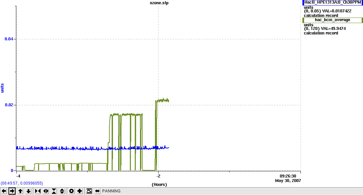Pan the plot right with the right arrow
Image resolution: width=363 pixels, height=195 pixels.
coord(12,191)
